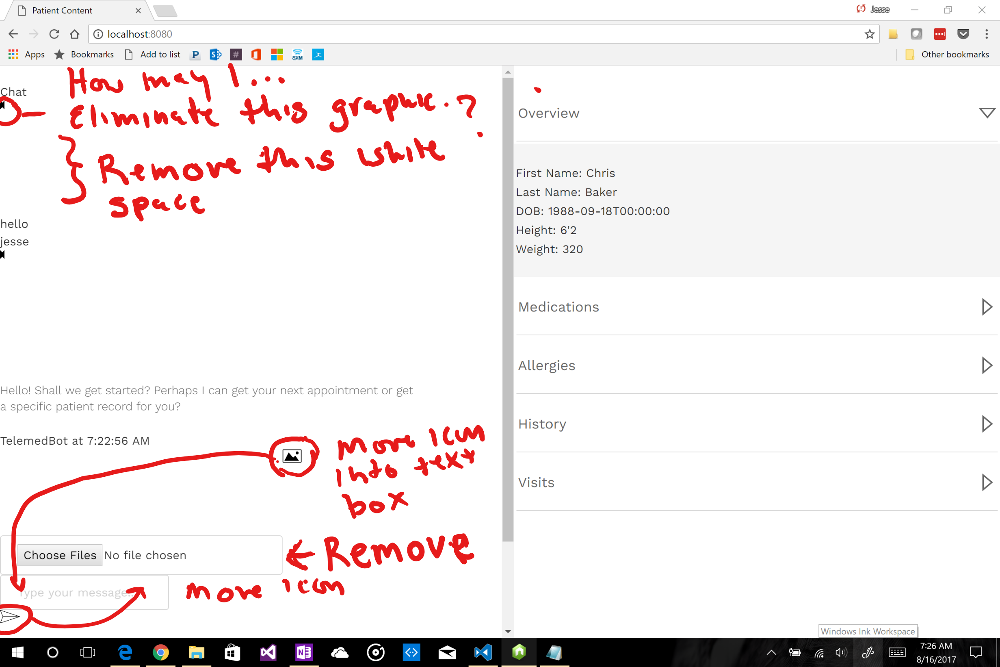Expand the Medications section

tap(987, 307)
